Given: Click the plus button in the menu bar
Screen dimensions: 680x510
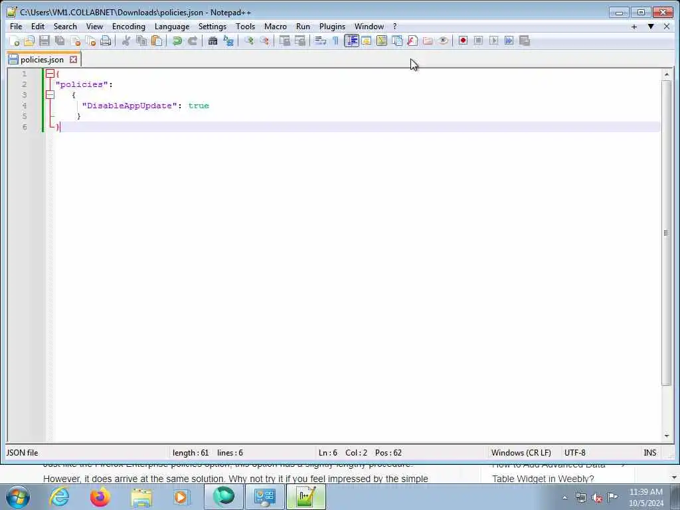Looking at the screenshot, I should pos(634,27).
